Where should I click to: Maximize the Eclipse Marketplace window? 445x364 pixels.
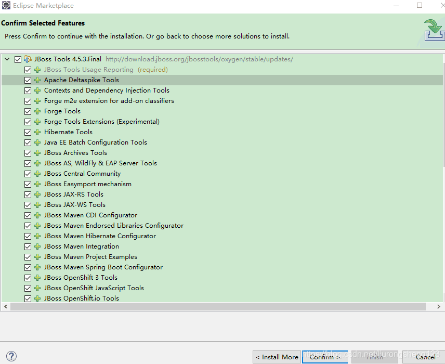420,5
